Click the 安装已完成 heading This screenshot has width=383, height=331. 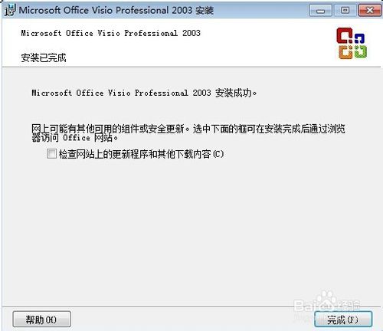[44, 57]
